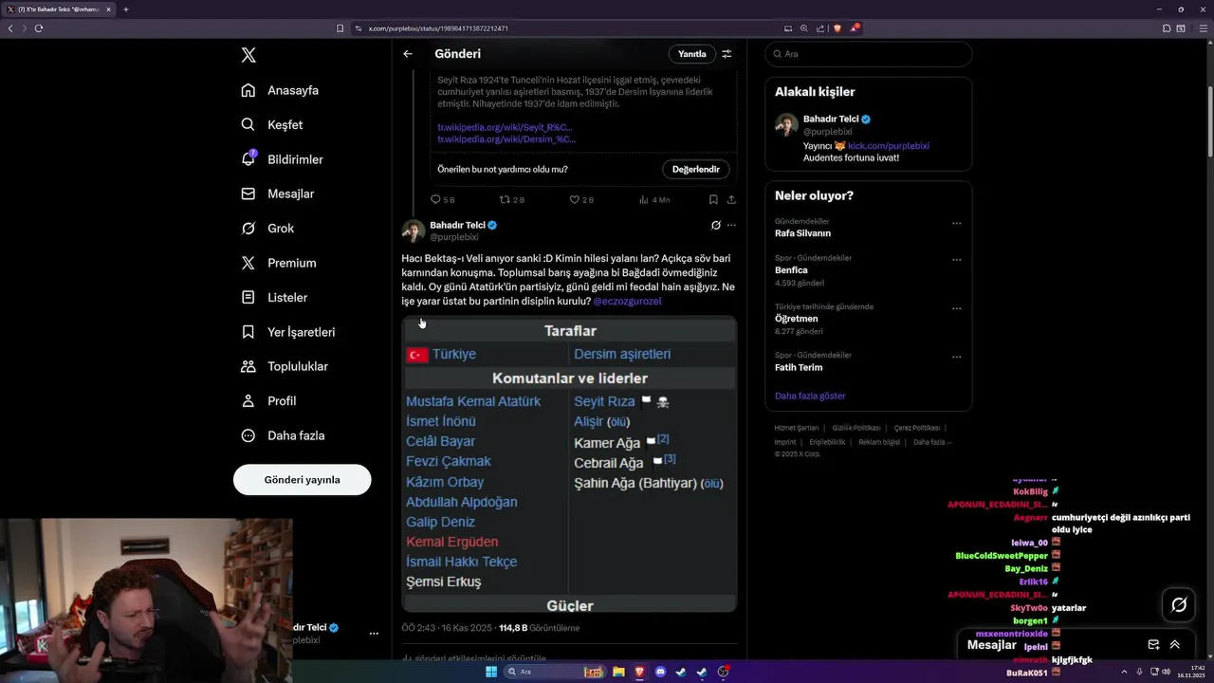Click Daha fazla göster under trends

[810, 396]
